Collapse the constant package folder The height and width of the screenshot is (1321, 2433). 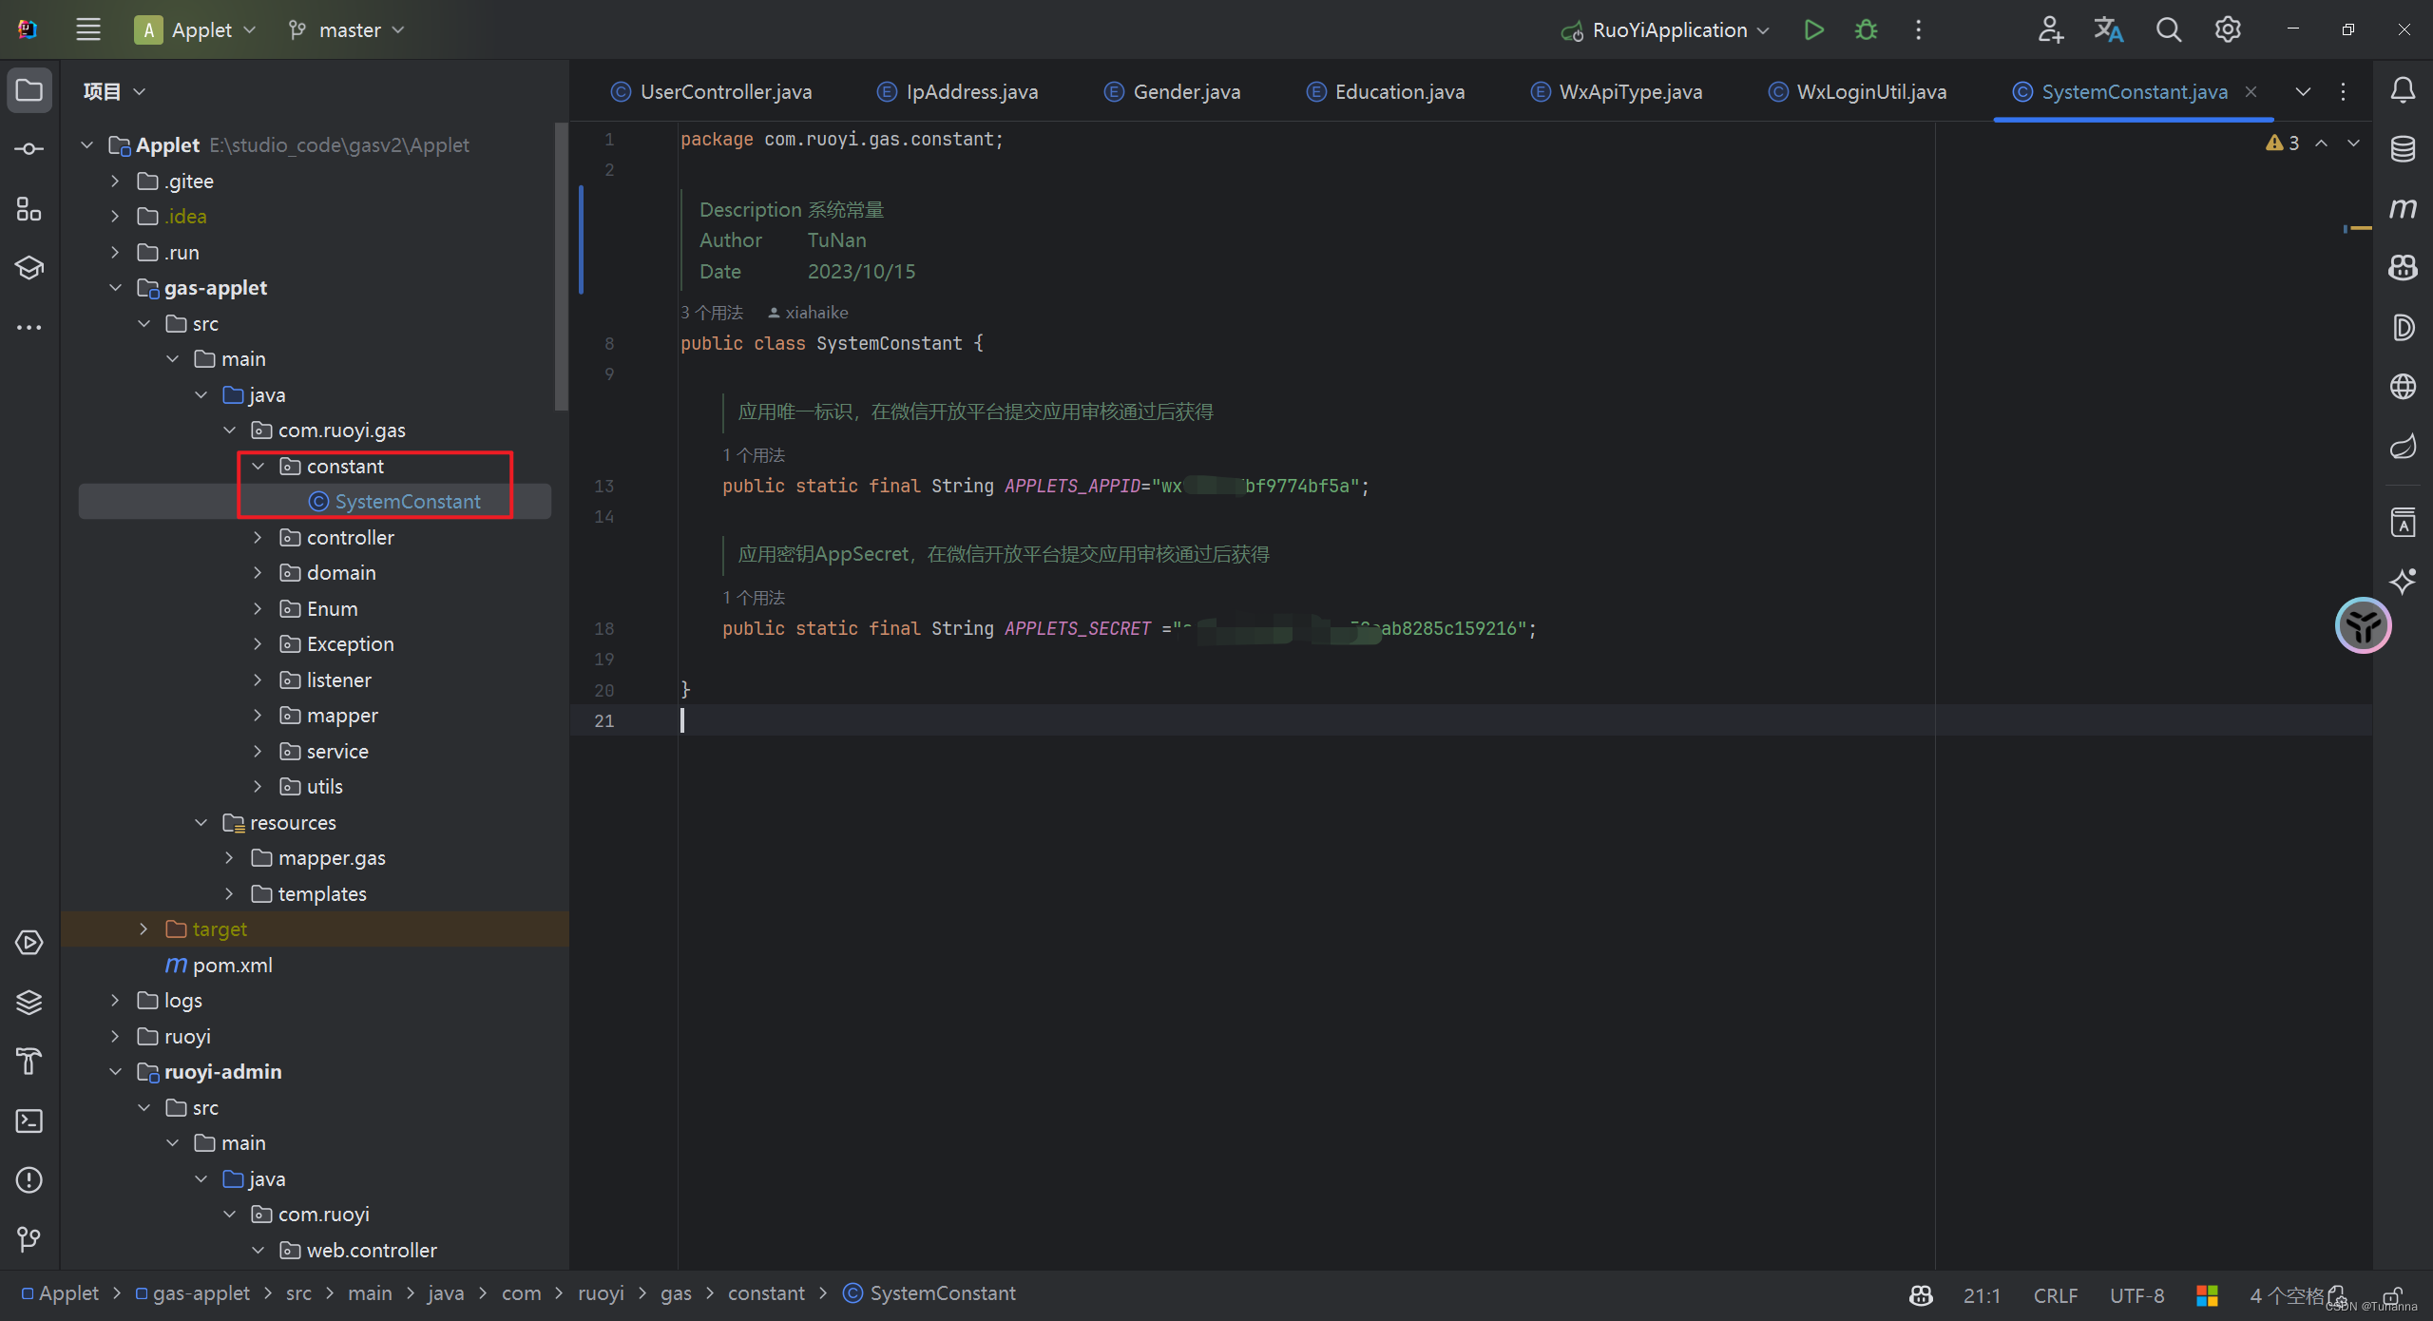[x=258, y=466]
